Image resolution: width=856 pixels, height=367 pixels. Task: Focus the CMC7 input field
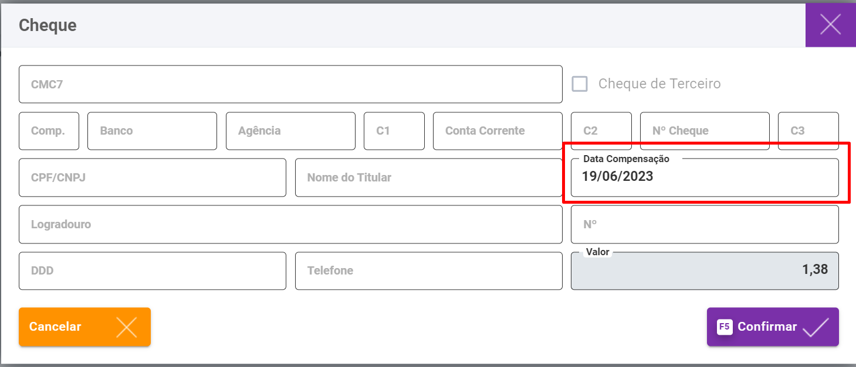(x=290, y=84)
